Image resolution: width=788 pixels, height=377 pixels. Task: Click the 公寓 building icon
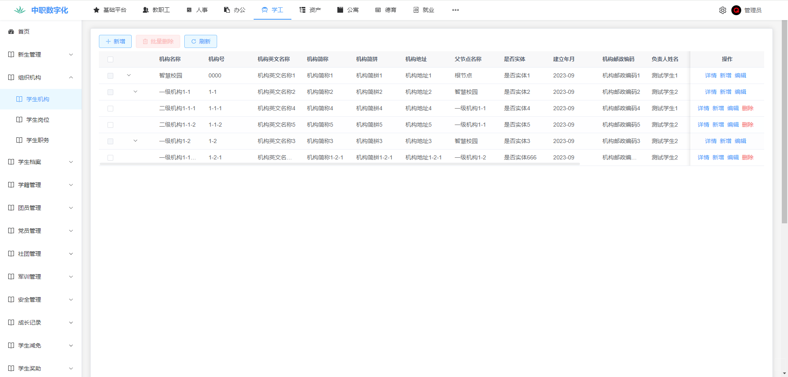(x=340, y=10)
